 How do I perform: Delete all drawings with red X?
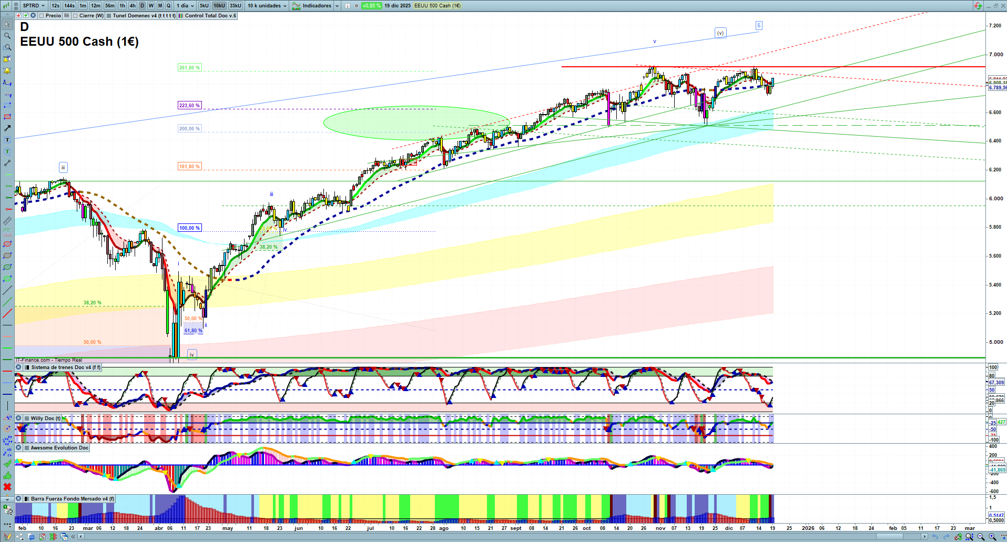pos(7,487)
